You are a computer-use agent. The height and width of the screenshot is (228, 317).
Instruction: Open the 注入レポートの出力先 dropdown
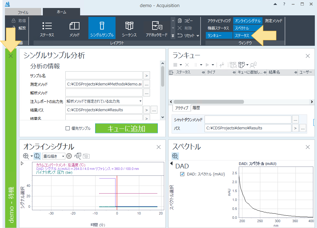140,101
